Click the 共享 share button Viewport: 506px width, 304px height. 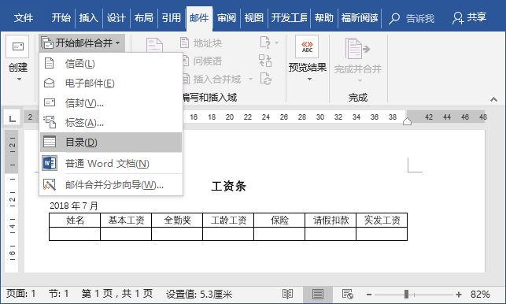click(x=470, y=18)
